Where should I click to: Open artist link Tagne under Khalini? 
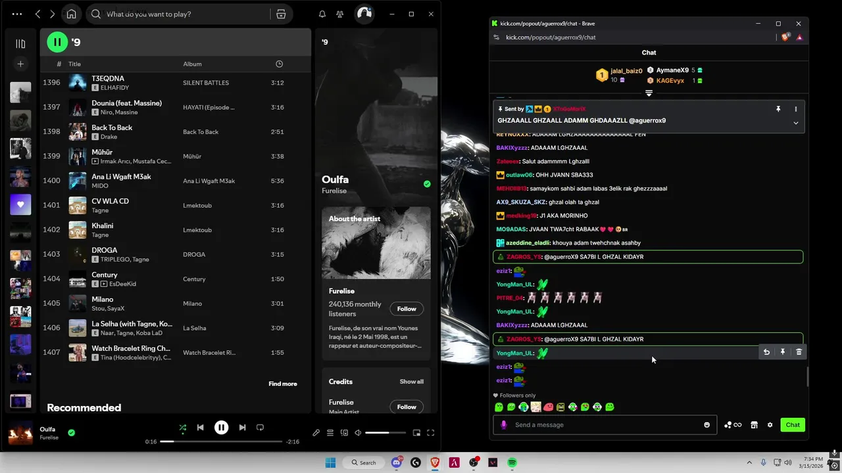click(x=100, y=235)
